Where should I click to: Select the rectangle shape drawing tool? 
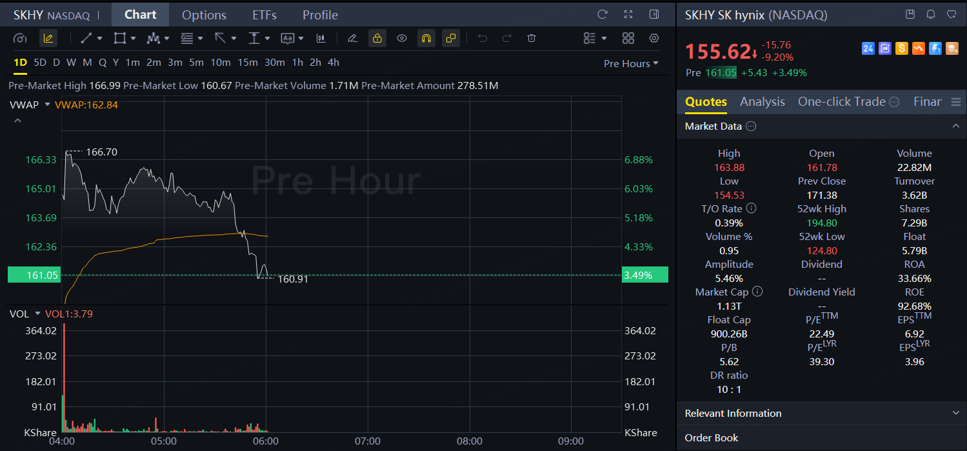119,38
